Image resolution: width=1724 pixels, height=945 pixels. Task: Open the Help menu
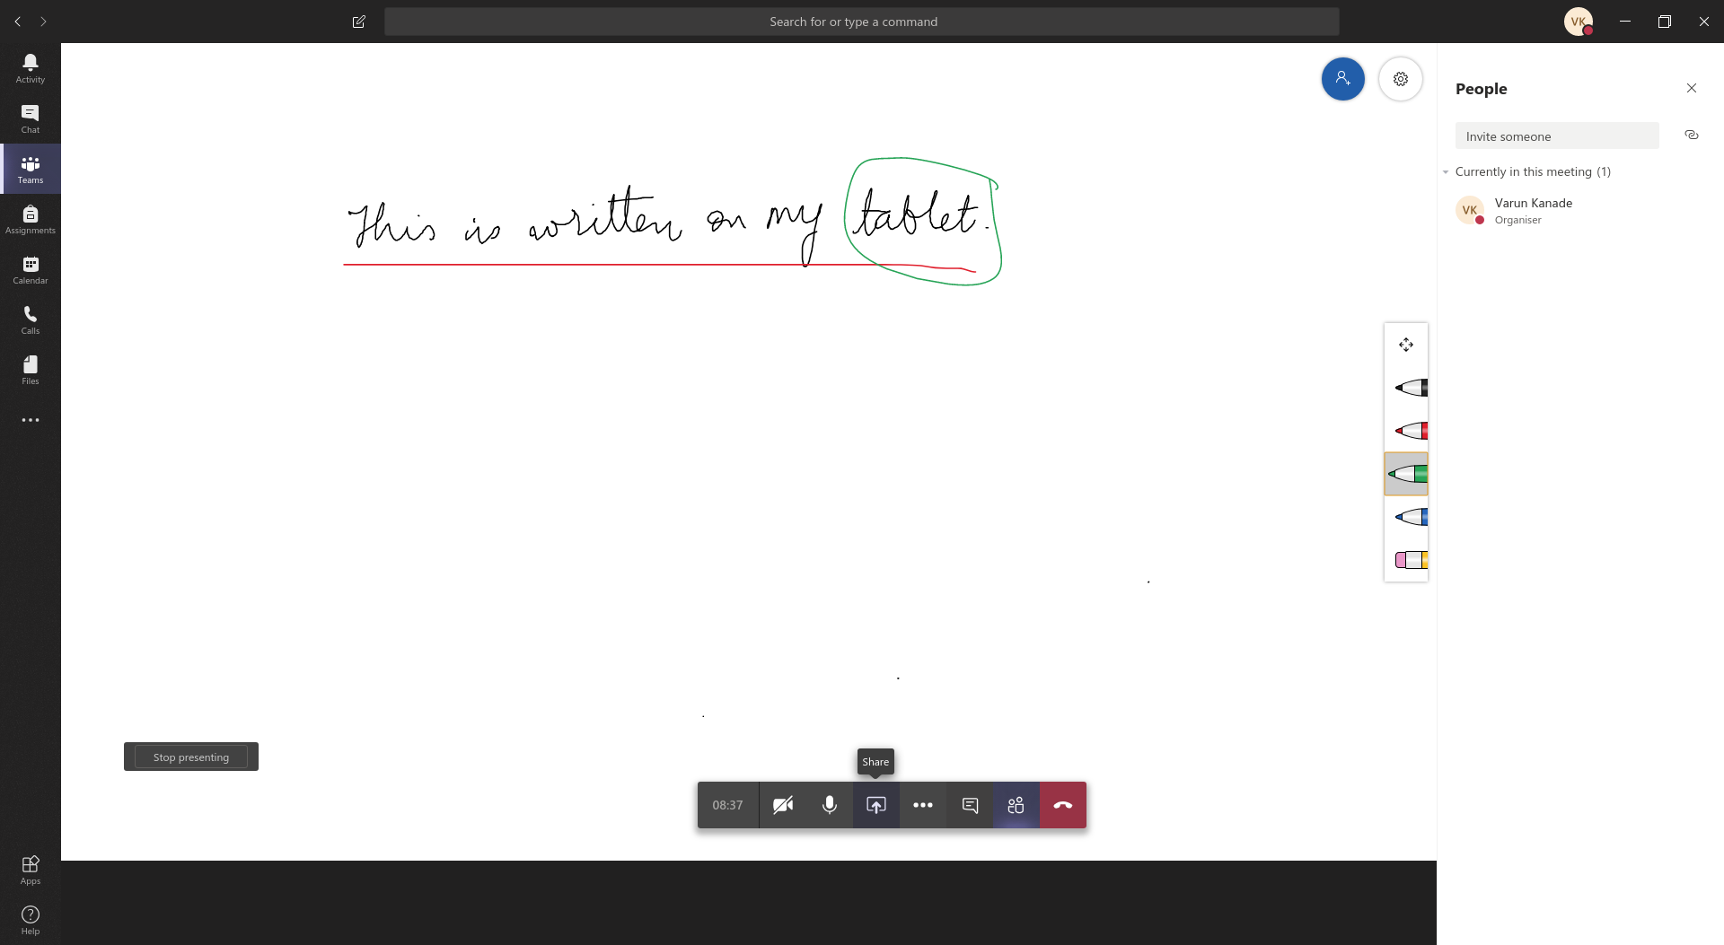[31, 920]
